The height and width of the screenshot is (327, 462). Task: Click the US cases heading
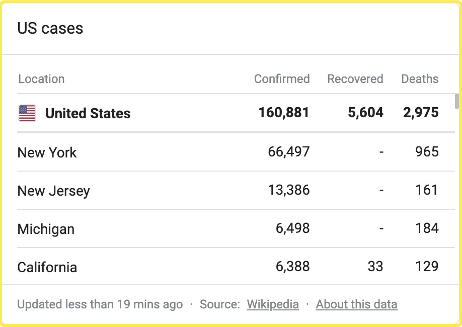tap(50, 29)
